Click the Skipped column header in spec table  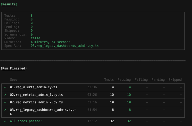coord(175,80)
